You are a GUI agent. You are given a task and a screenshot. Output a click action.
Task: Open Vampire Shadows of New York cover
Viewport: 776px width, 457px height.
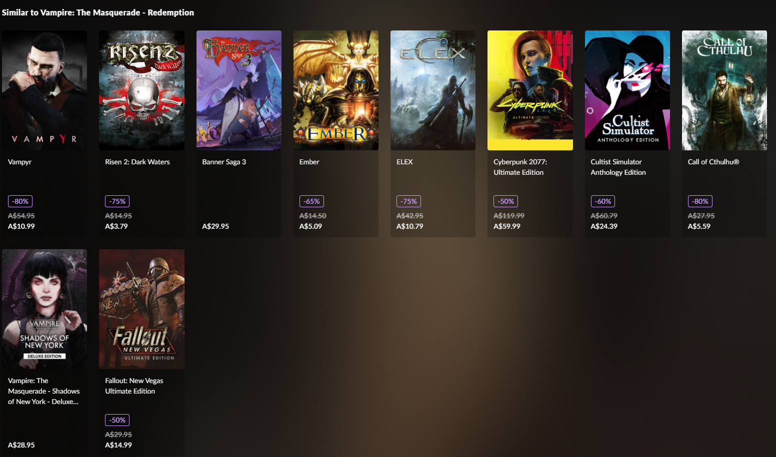tap(44, 309)
